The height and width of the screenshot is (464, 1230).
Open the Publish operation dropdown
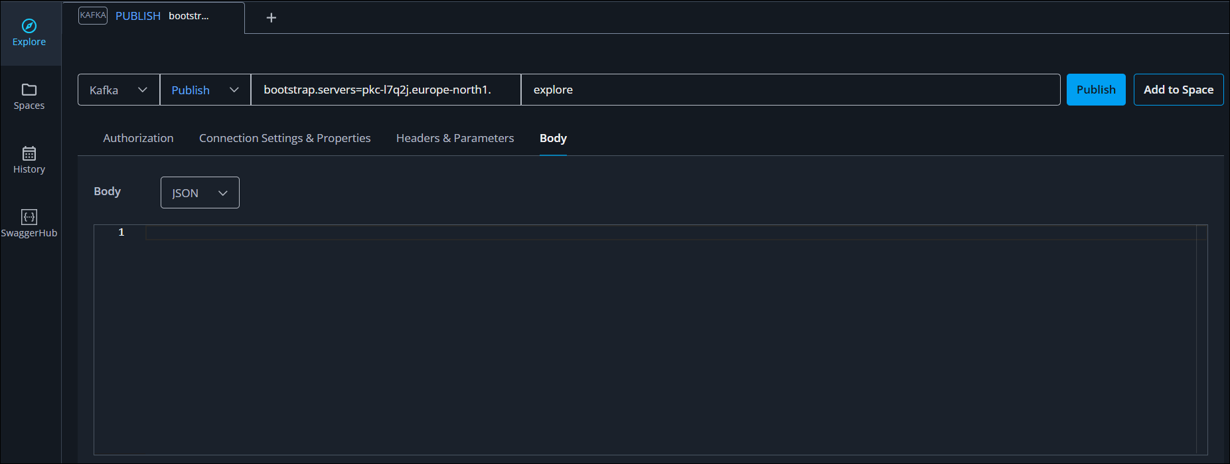click(x=205, y=90)
